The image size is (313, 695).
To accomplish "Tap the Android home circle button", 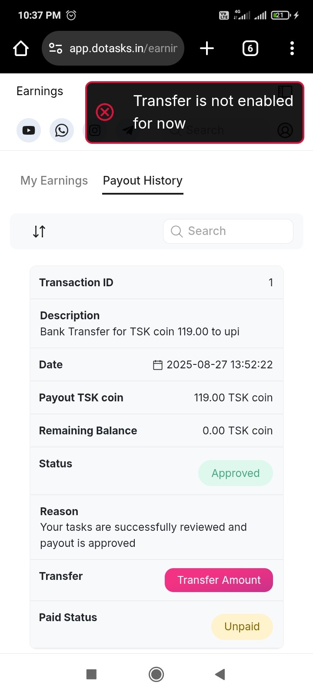I will [156, 674].
